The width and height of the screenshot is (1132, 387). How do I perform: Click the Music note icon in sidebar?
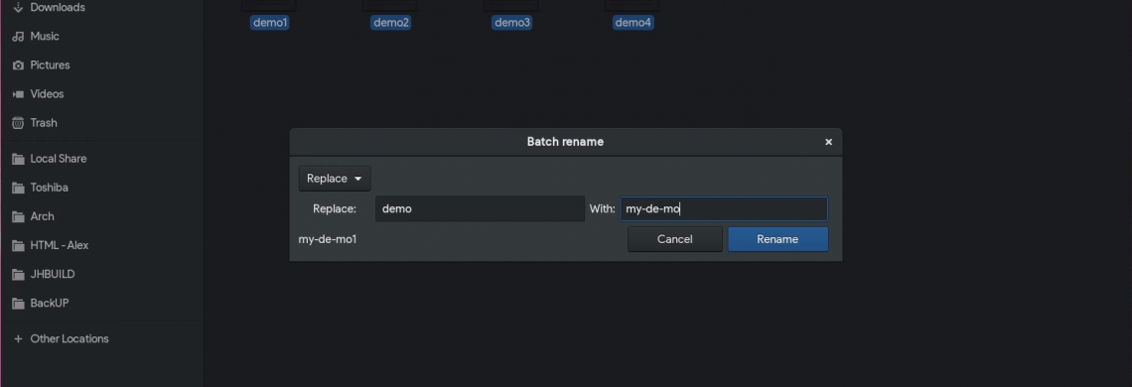pos(18,36)
